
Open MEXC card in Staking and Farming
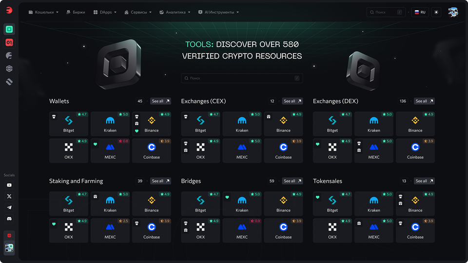click(x=110, y=230)
